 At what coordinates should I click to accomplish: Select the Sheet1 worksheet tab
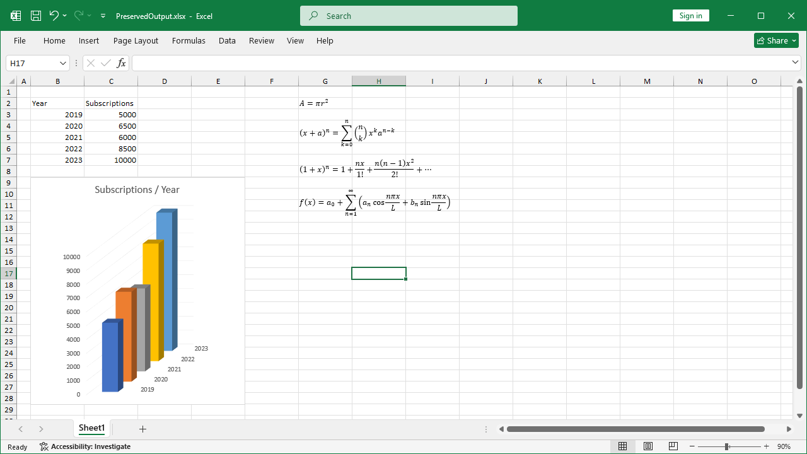[91, 428]
